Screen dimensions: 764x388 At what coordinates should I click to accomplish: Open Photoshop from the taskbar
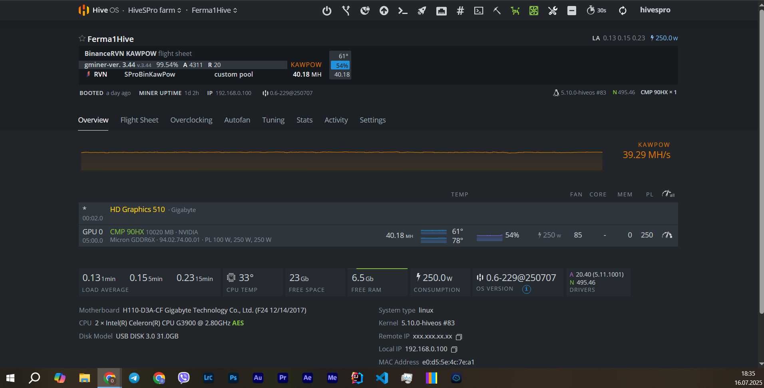coord(233,378)
